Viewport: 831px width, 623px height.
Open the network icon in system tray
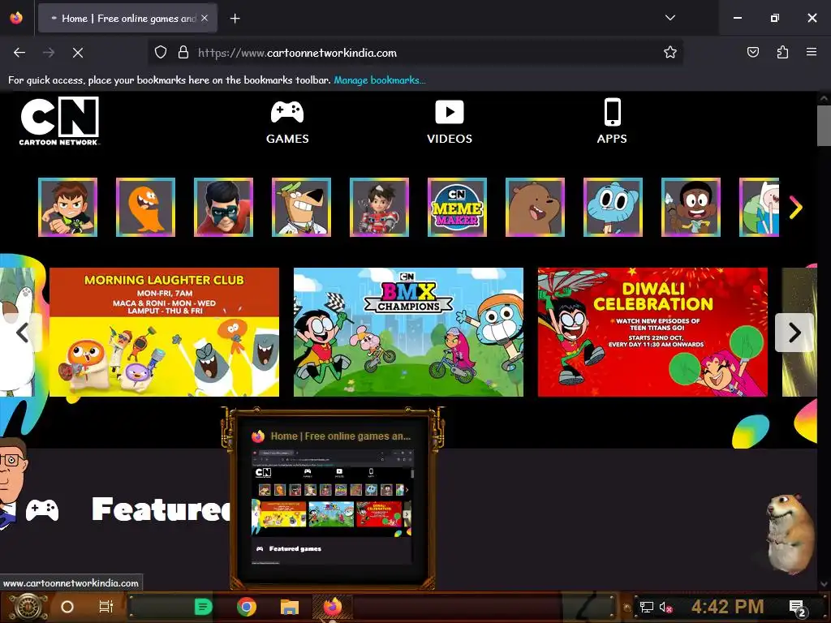[x=647, y=607]
